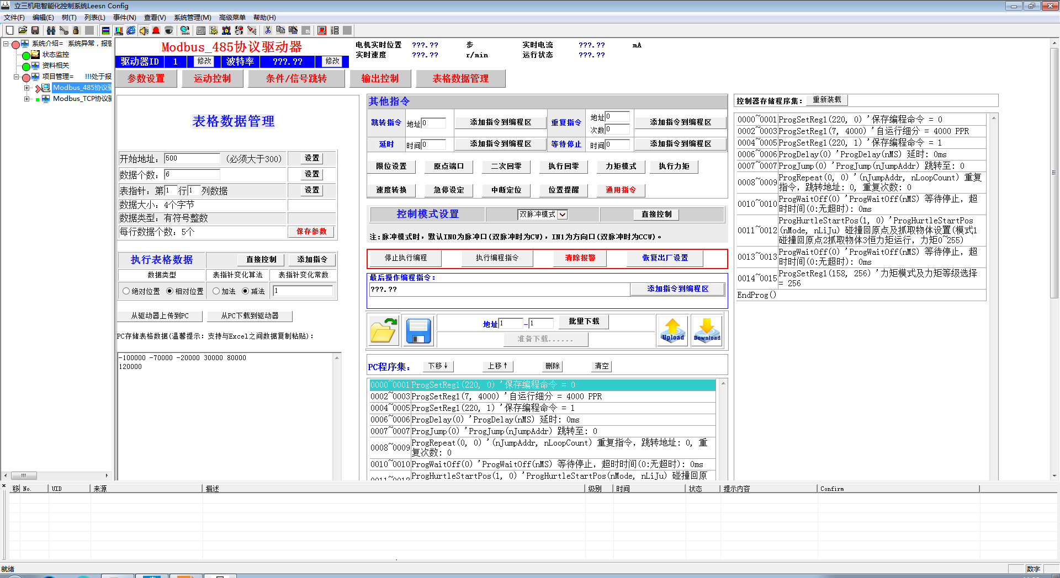Select the 状态监控 tree item
Screen dimensions: 1060x578
tap(56, 55)
